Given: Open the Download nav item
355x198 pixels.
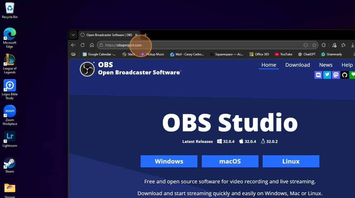Looking at the screenshot, I should (298, 65).
